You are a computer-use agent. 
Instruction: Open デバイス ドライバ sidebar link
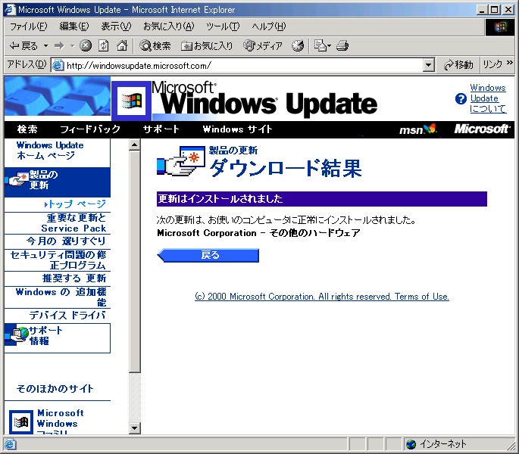tap(67, 315)
